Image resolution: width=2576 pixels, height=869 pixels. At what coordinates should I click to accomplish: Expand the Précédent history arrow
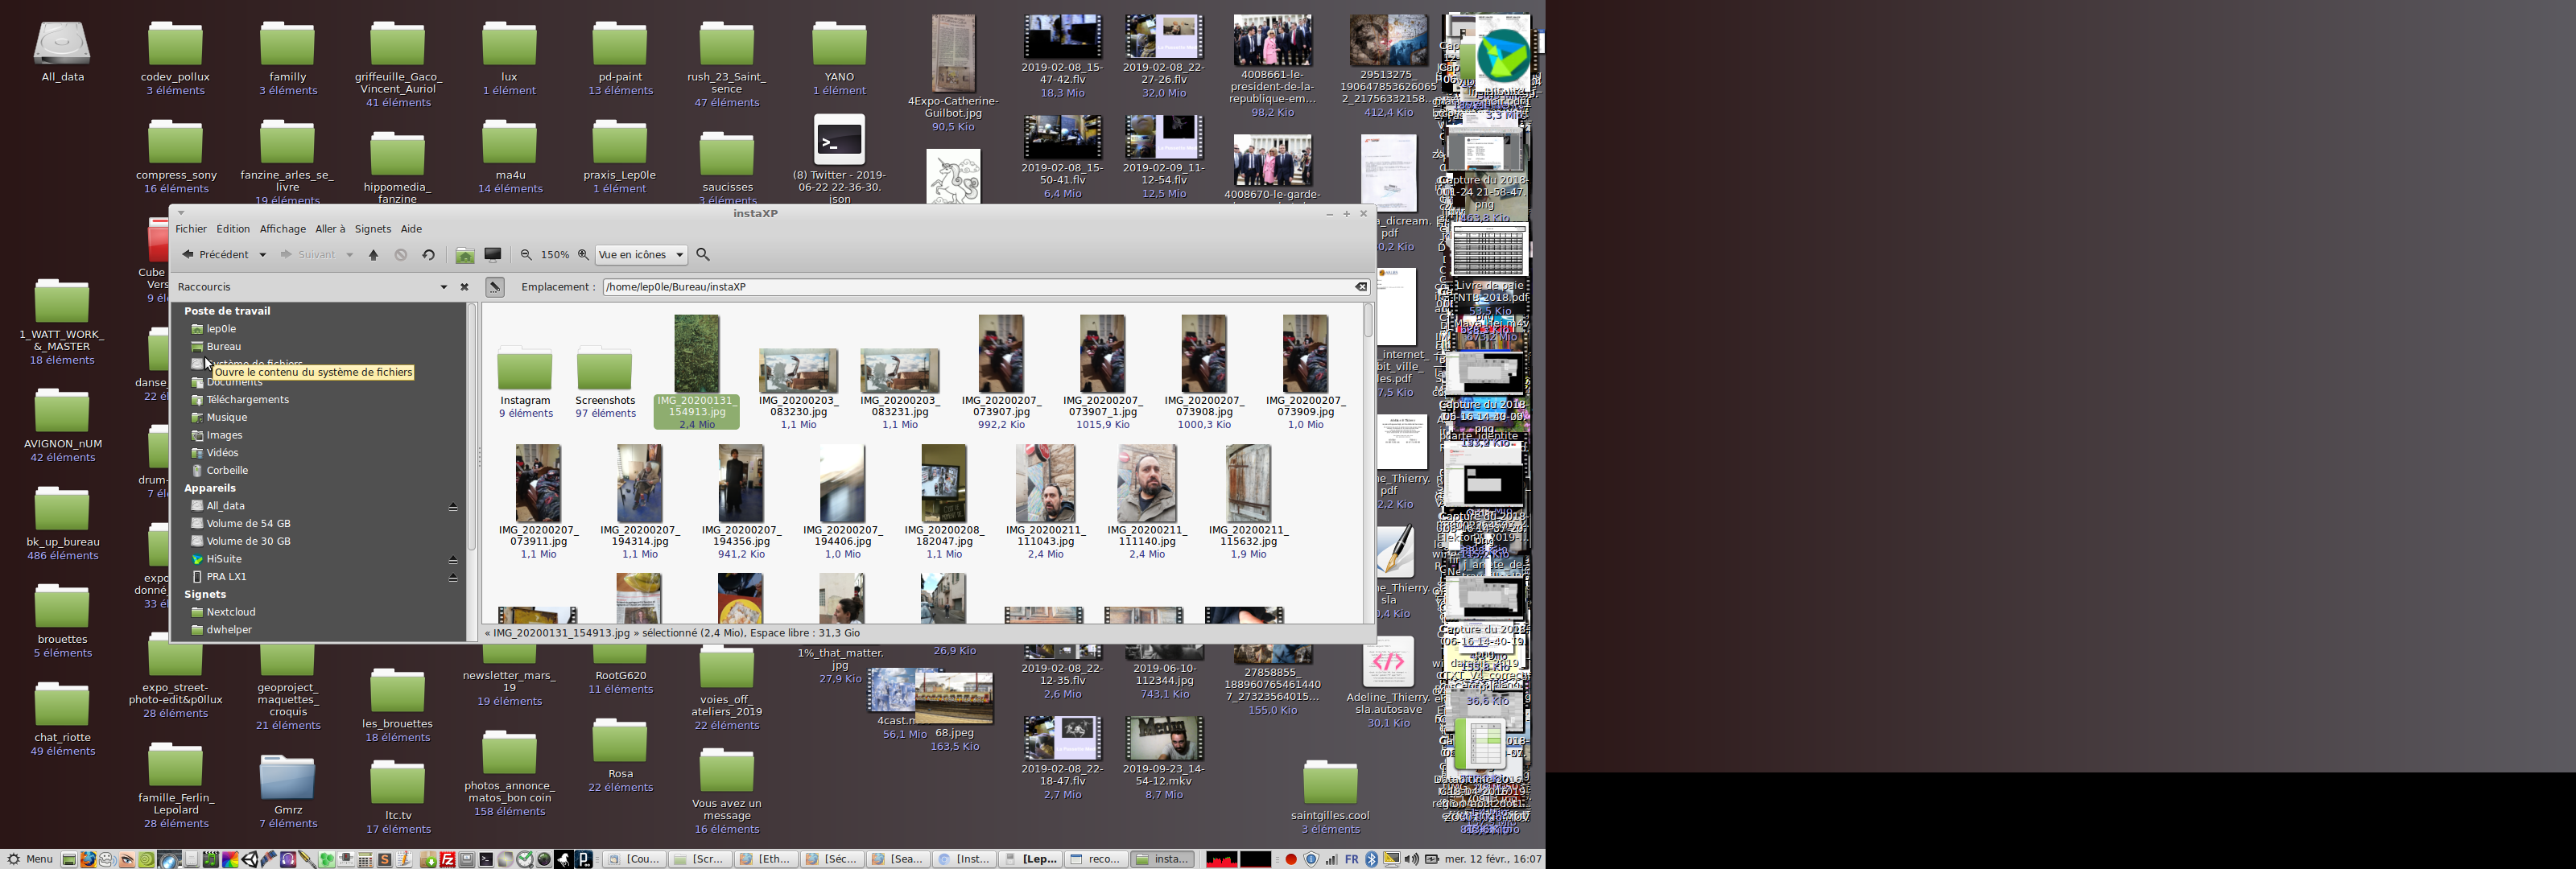(x=263, y=255)
